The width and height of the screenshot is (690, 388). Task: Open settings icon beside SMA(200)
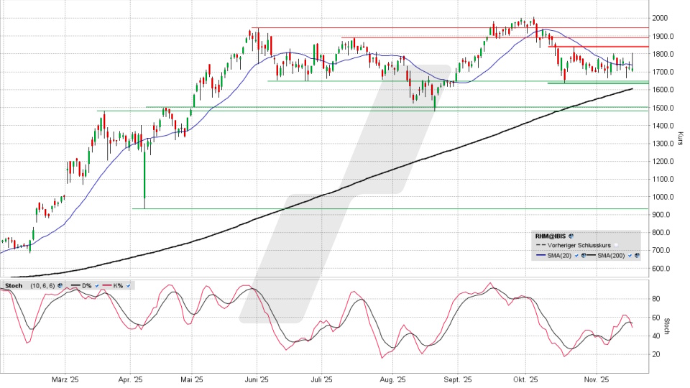(637, 255)
